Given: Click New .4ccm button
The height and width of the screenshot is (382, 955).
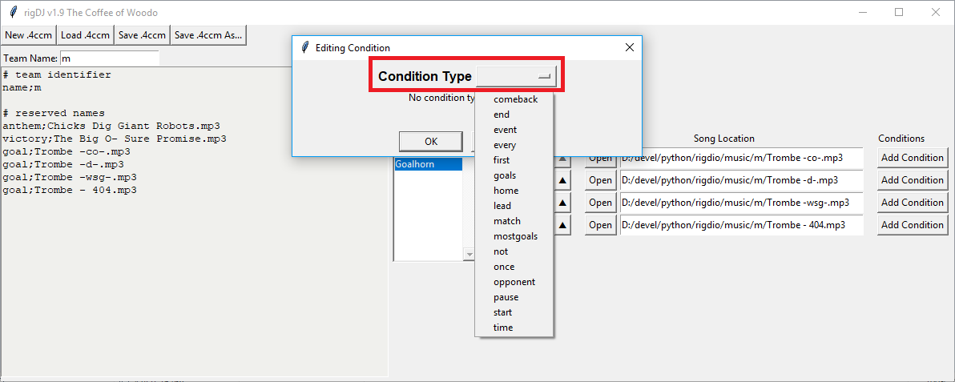Looking at the screenshot, I should [x=29, y=35].
